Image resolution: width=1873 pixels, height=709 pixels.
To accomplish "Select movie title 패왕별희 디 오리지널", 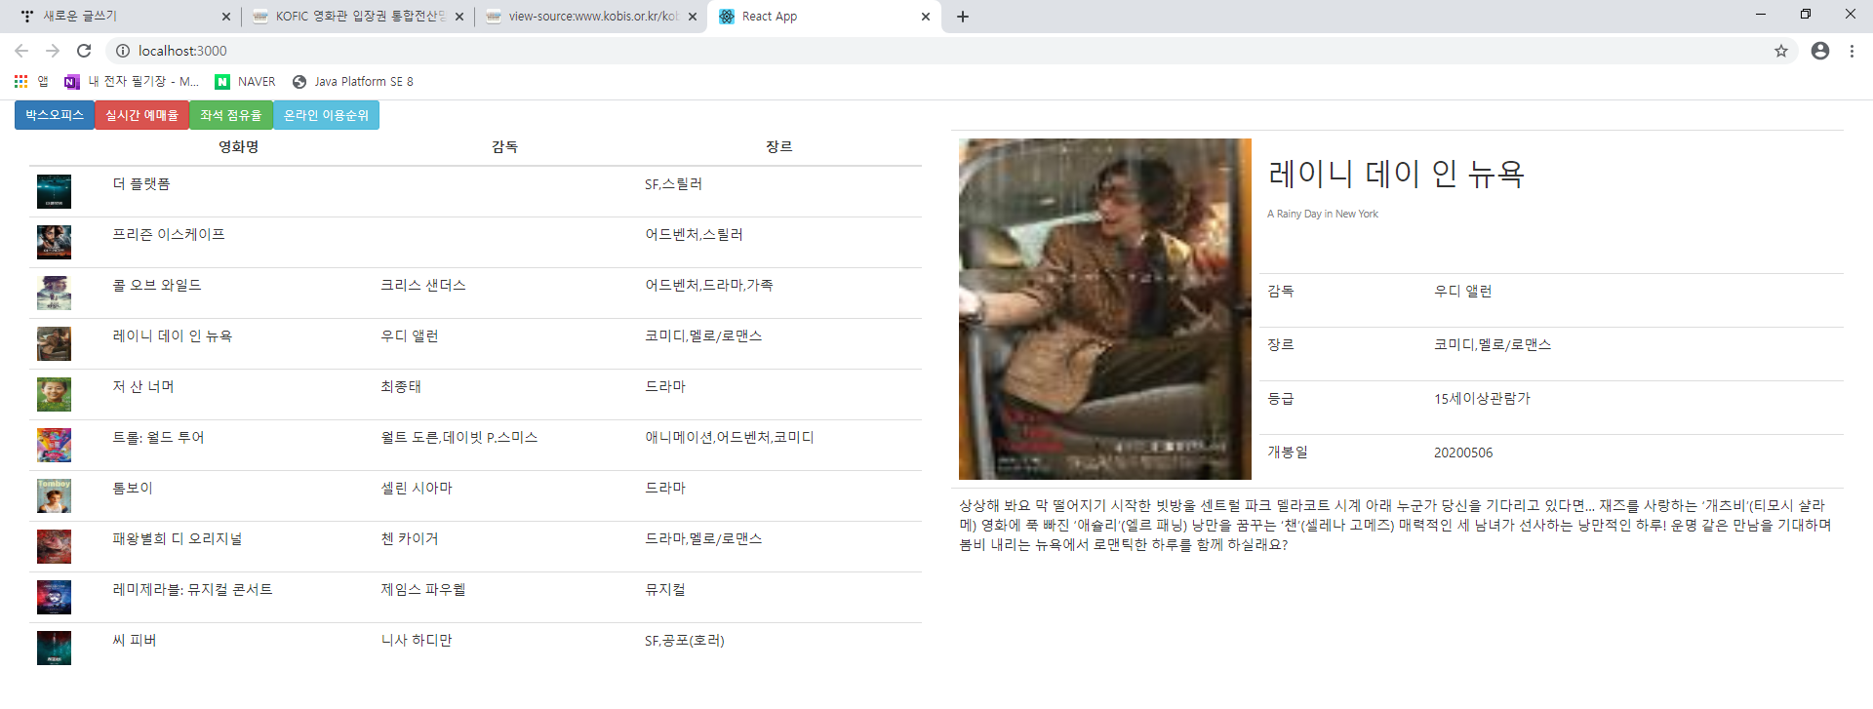I will pyautogui.click(x=178, y=539).
